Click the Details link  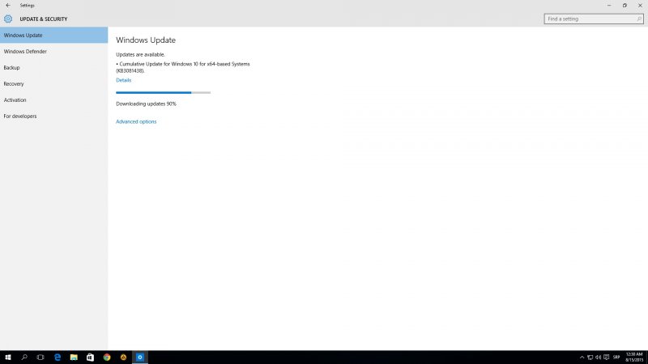tap(124, 80)
